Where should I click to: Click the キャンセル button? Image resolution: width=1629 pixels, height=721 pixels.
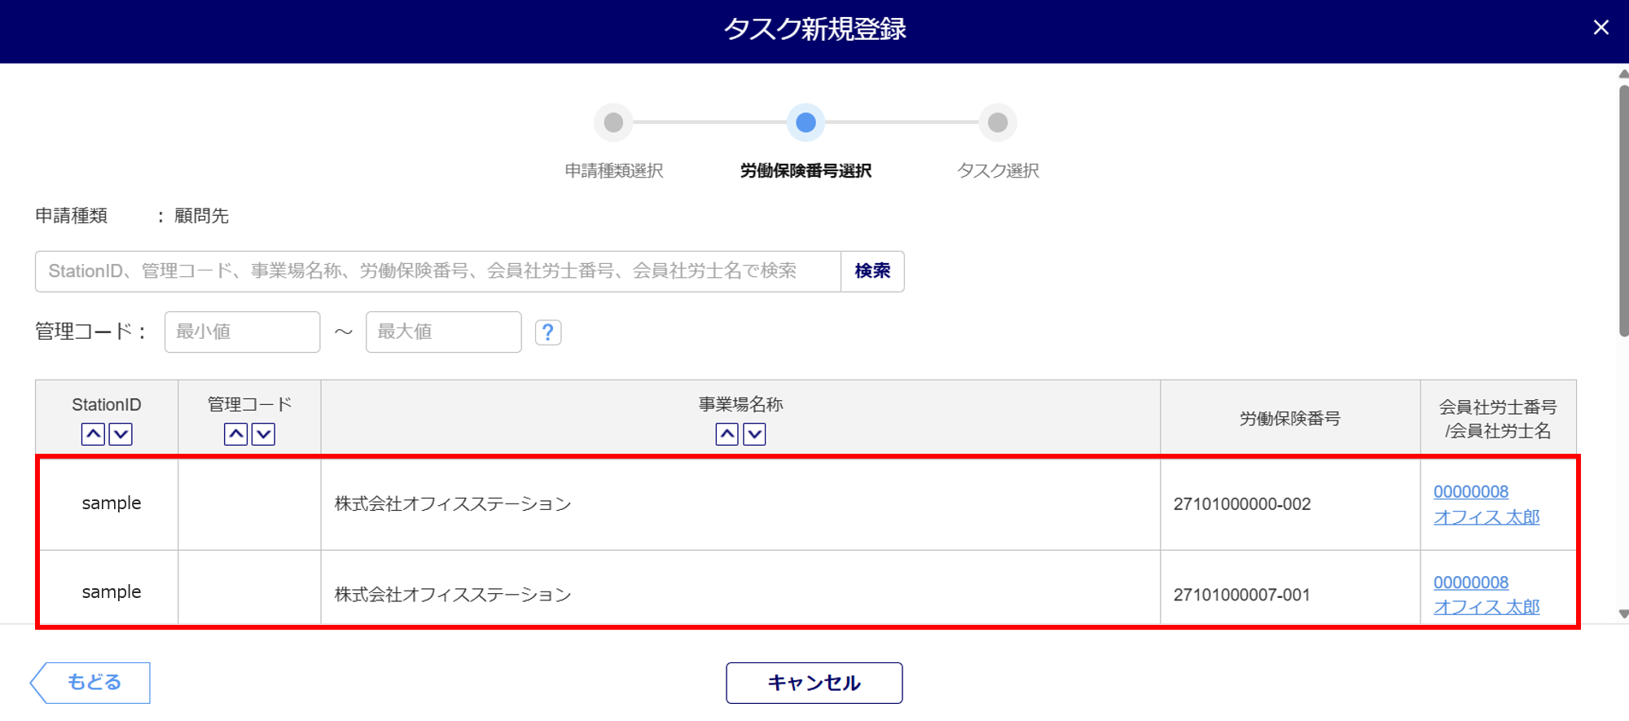click(814, 683)
